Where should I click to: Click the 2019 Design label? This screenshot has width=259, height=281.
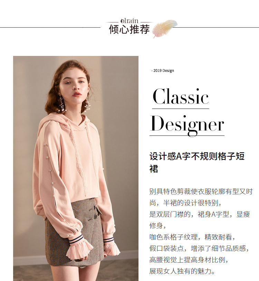click(163, 71)
